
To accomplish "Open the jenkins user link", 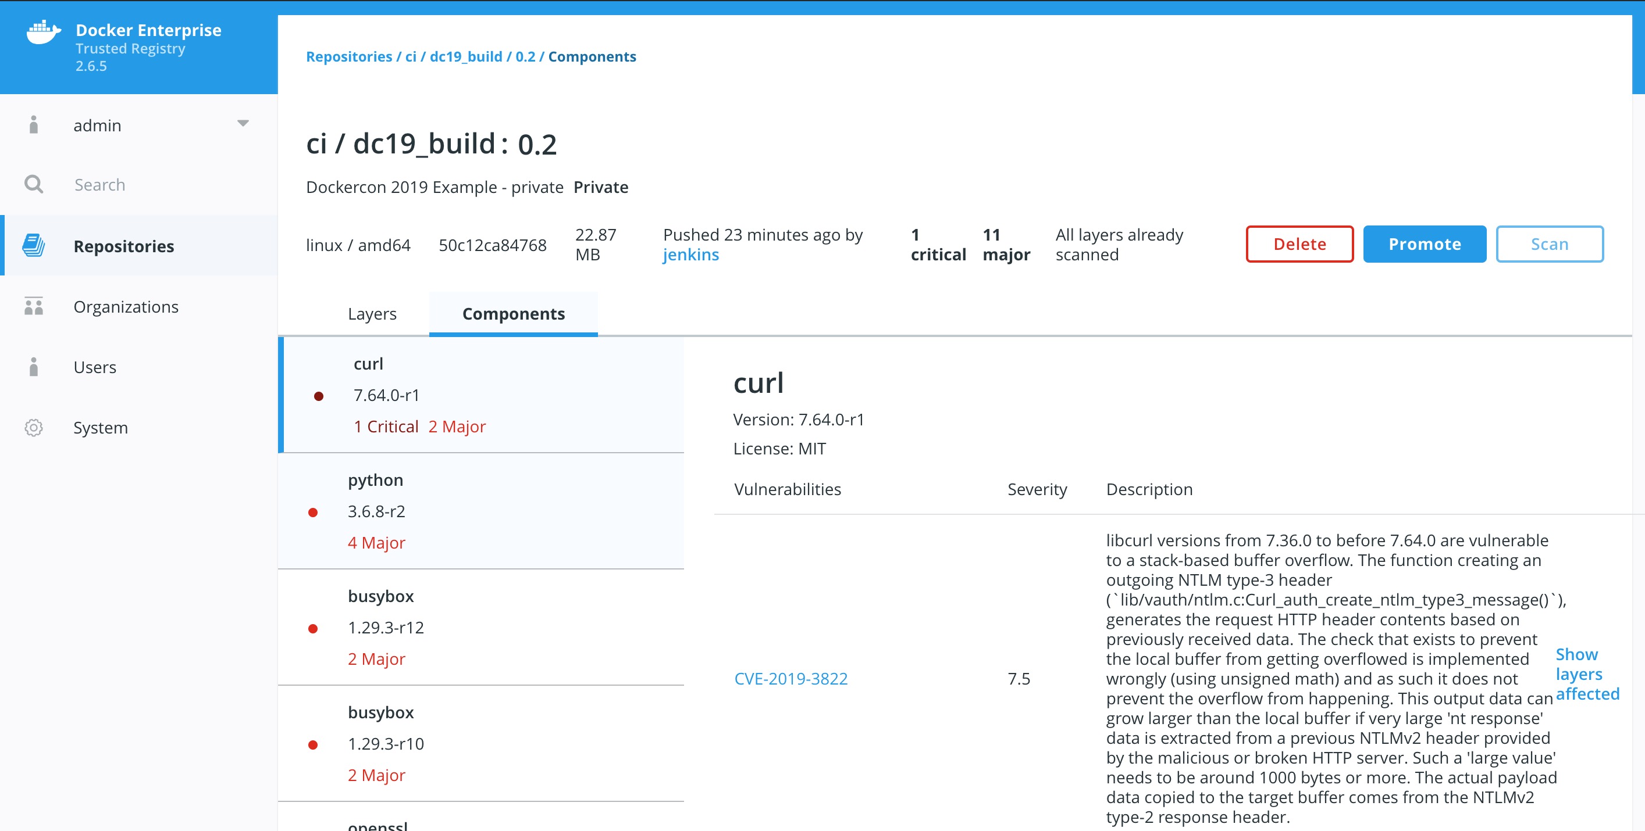I will (x=690, y=255).
